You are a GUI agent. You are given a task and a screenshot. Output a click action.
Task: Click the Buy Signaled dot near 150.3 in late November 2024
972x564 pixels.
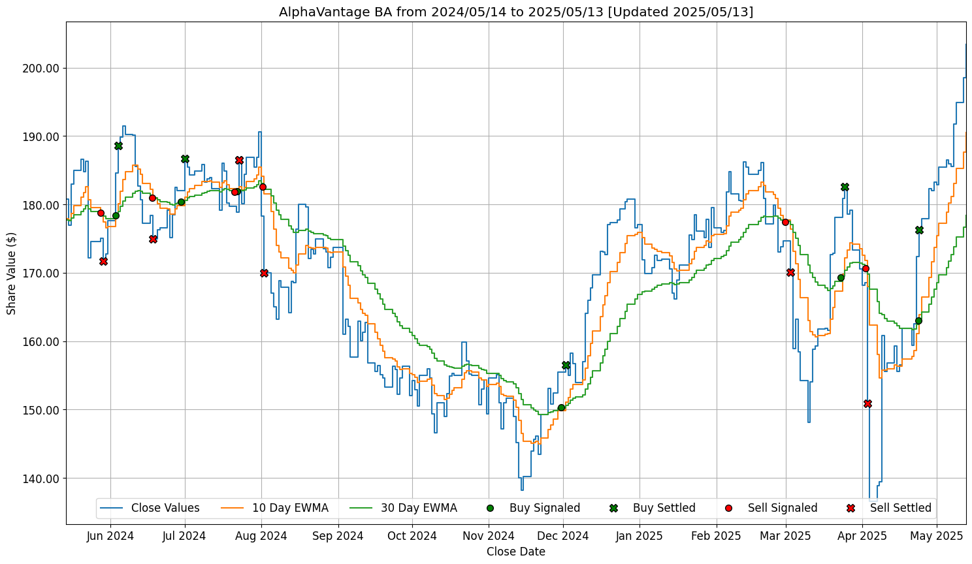pyautogui.click(x=561, y=407)
